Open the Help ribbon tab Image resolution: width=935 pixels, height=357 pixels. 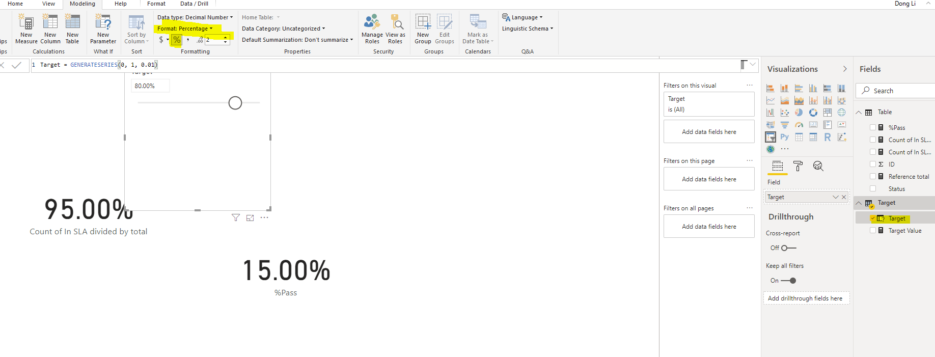pos(121,4)
